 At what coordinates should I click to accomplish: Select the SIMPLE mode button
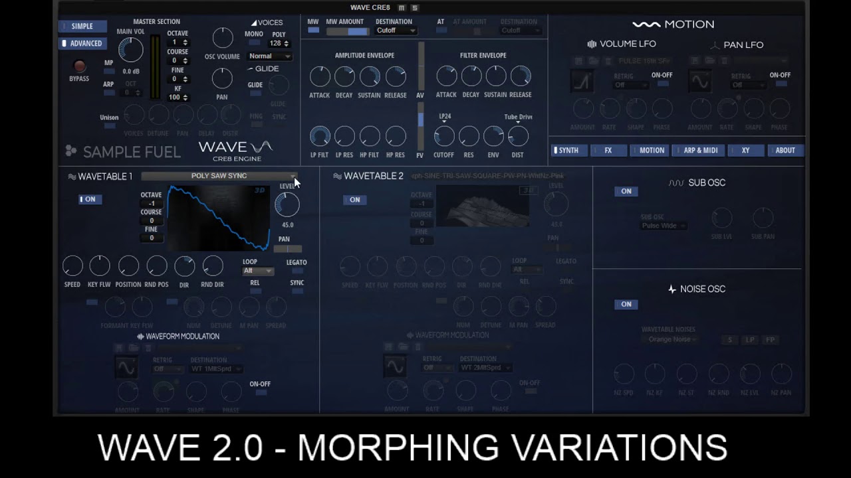coord(82,27)
